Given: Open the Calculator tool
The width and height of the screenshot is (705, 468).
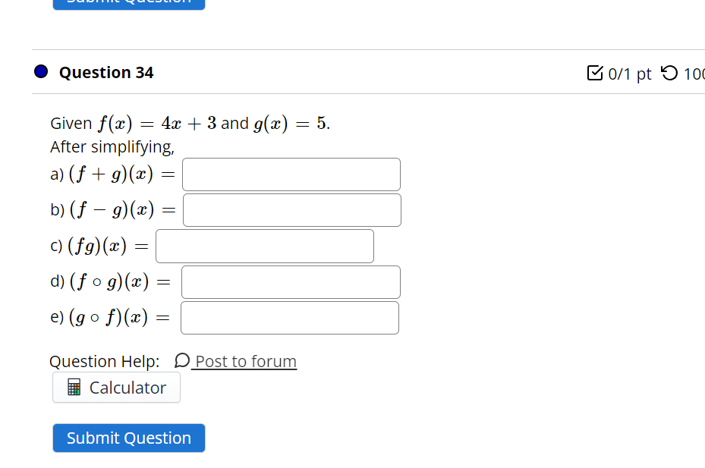Looking at the screenshot, I should 115,388.
